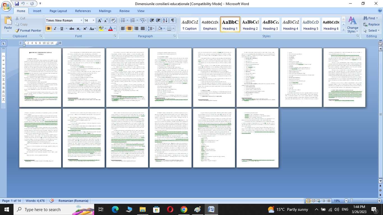Justify the paragraph text alignment
Viewport: 383px width, 215px height.
143,29
